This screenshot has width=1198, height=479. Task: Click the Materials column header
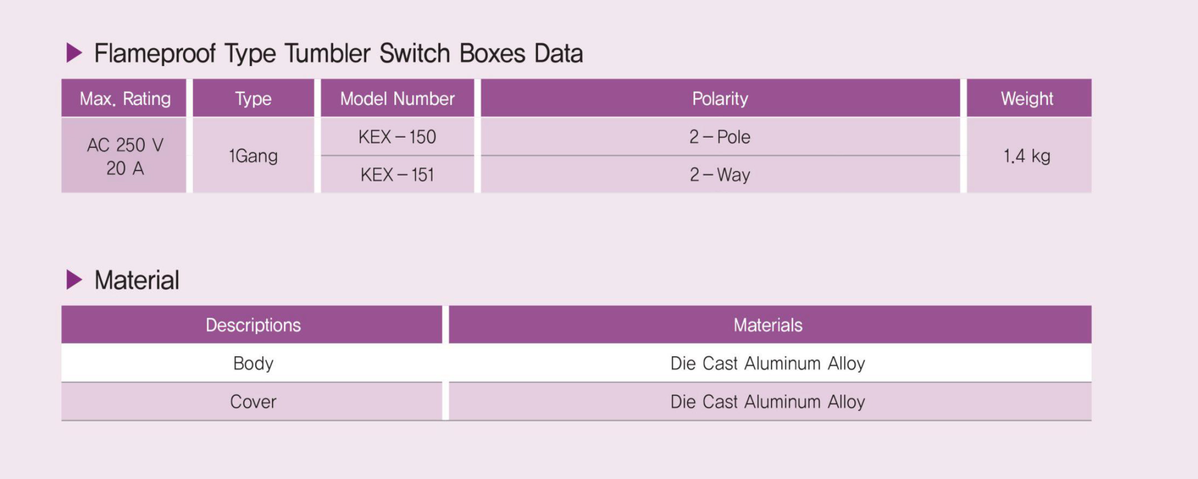pyautogui.click(x=770, y=325)
